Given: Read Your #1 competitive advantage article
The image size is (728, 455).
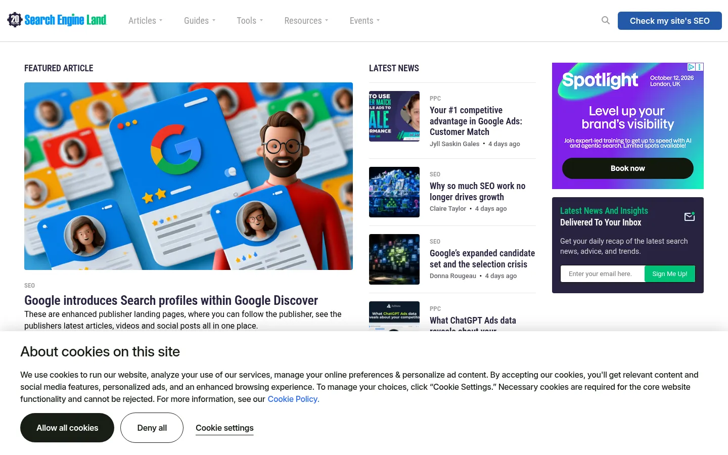Looking at the screenshot, I should click(476, 121).
